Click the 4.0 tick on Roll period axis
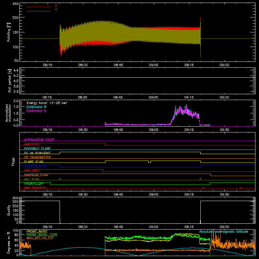 click(16, 81)
